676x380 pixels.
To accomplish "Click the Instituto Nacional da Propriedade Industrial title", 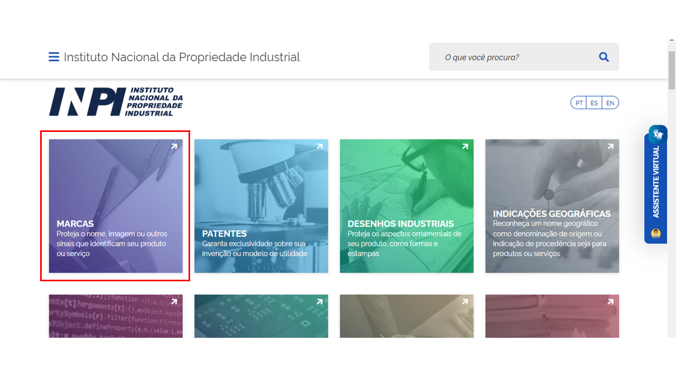I will (x=182, y=57).
